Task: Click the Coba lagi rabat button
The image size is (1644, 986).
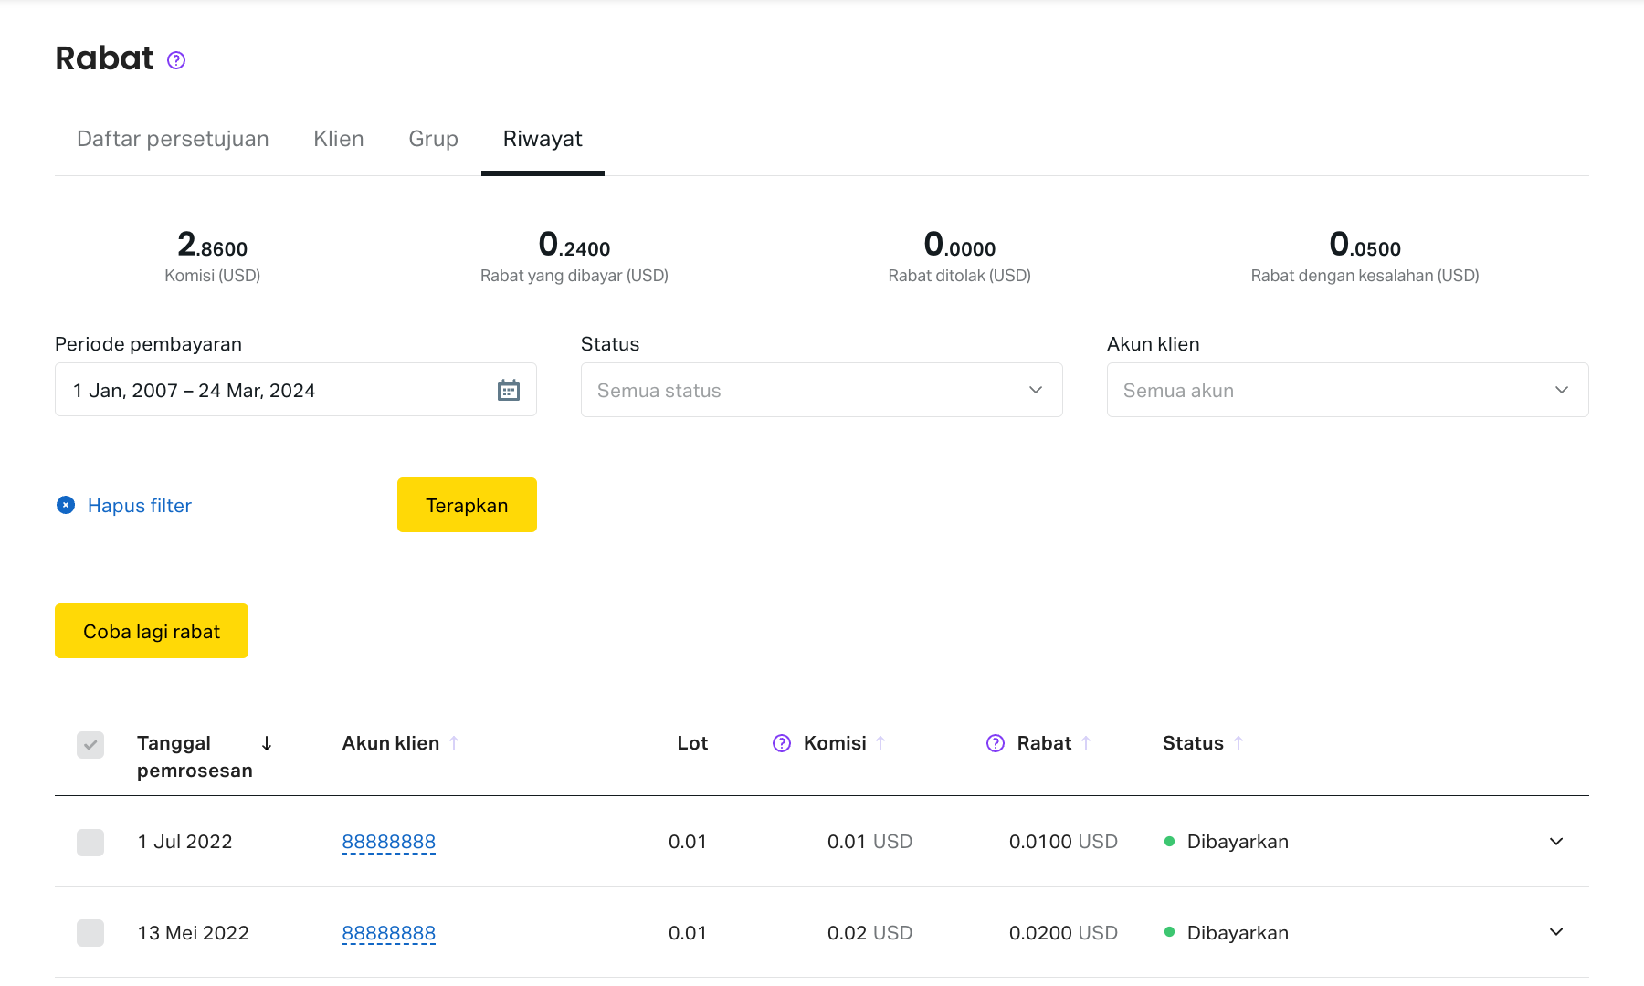Action: click(152, 631)
